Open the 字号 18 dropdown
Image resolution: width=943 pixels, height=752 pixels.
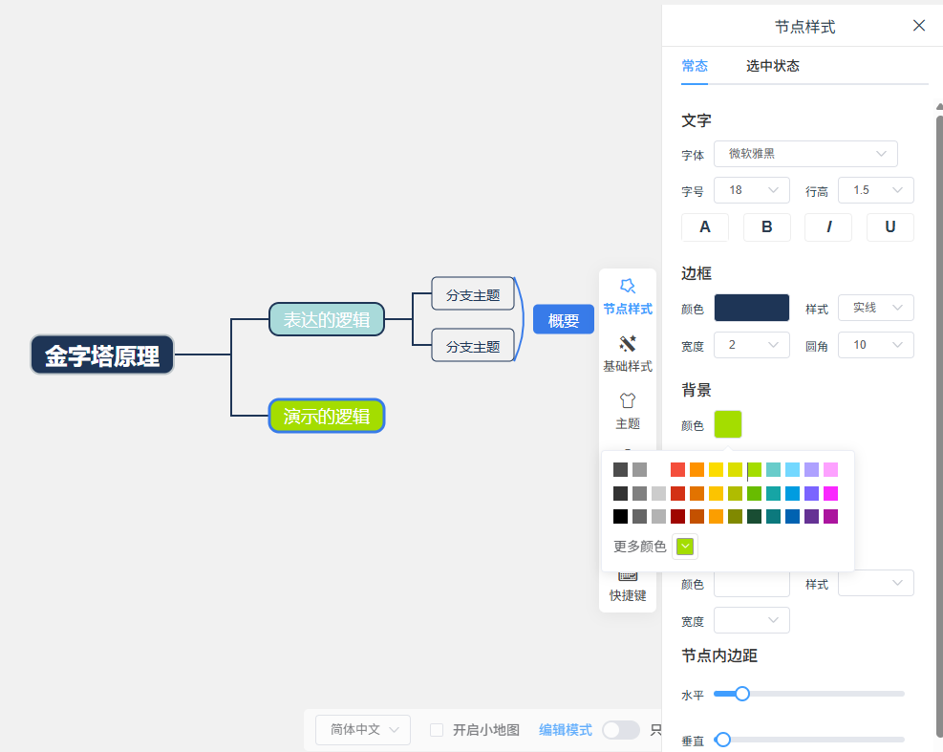coord(751,191)
